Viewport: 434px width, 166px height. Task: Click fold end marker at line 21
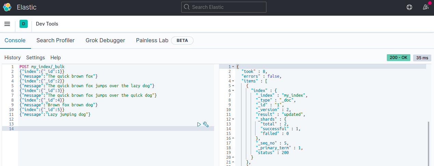pyautogui.click(x=233, y=162)
